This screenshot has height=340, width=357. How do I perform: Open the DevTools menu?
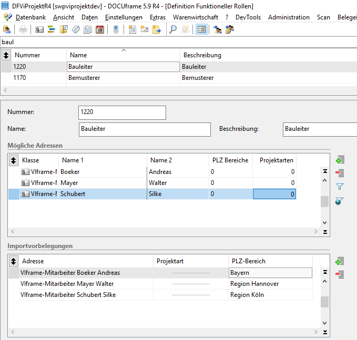[248, 17]
